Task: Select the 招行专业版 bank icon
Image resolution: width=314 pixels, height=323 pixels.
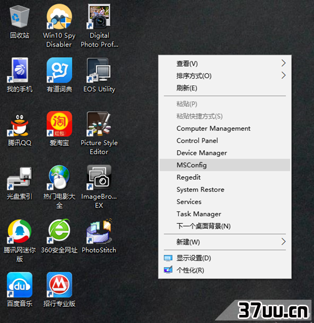Action: [x=59, y=285]
